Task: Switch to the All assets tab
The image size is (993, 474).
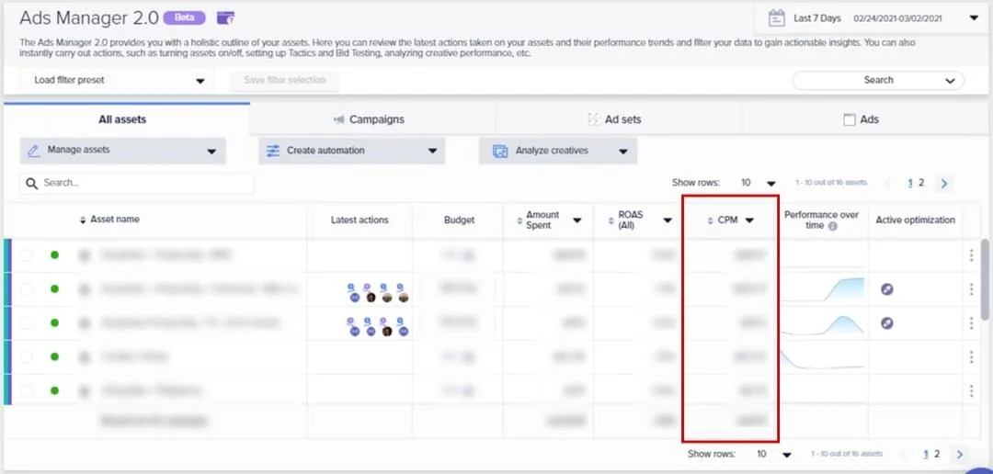Action: [x=126, y=119]
